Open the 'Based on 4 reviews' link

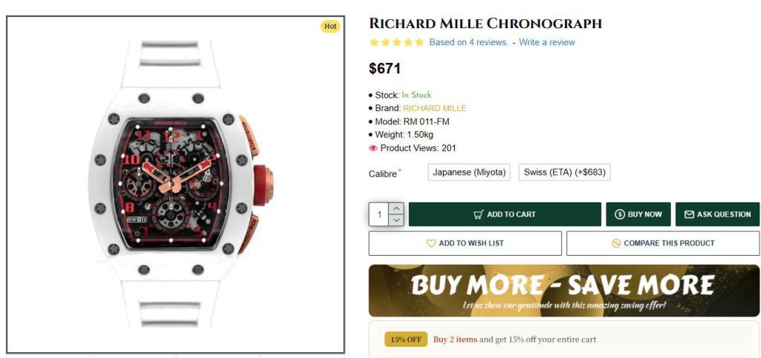point(468,42)
